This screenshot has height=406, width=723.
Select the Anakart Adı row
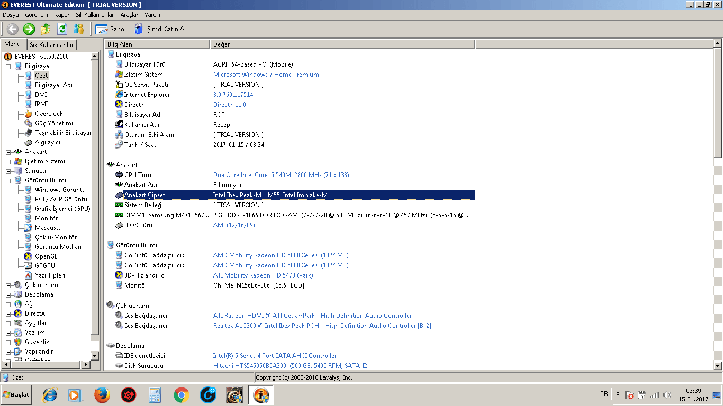[x=294, y=185]
